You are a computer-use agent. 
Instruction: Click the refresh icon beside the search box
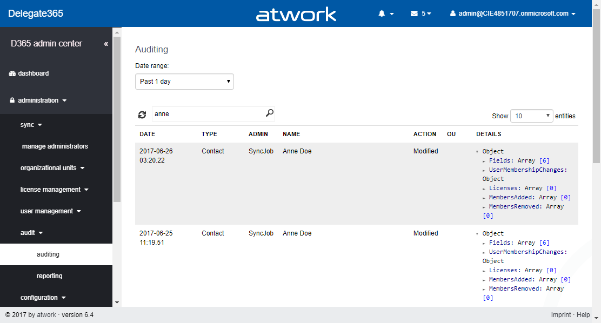[142, 115]
